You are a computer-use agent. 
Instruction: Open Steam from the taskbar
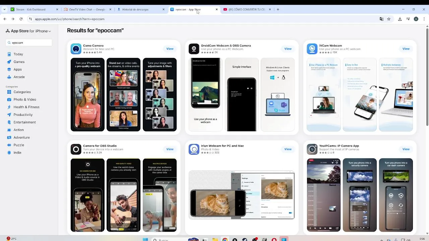tap(244, 239)
